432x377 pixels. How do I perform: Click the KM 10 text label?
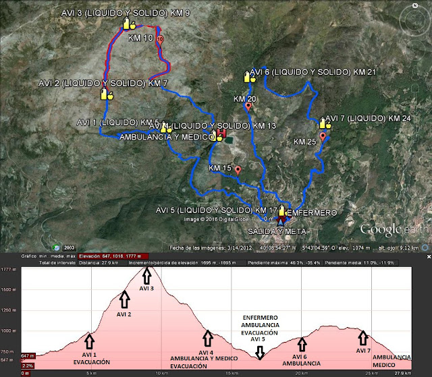pyautogui.click(x=140, y=38)
